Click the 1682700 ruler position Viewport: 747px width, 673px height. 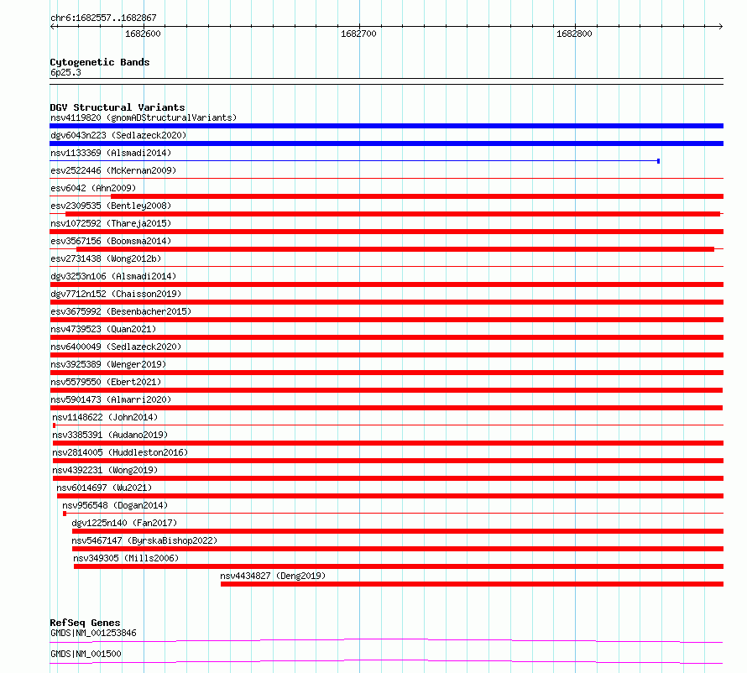point(358,34)
